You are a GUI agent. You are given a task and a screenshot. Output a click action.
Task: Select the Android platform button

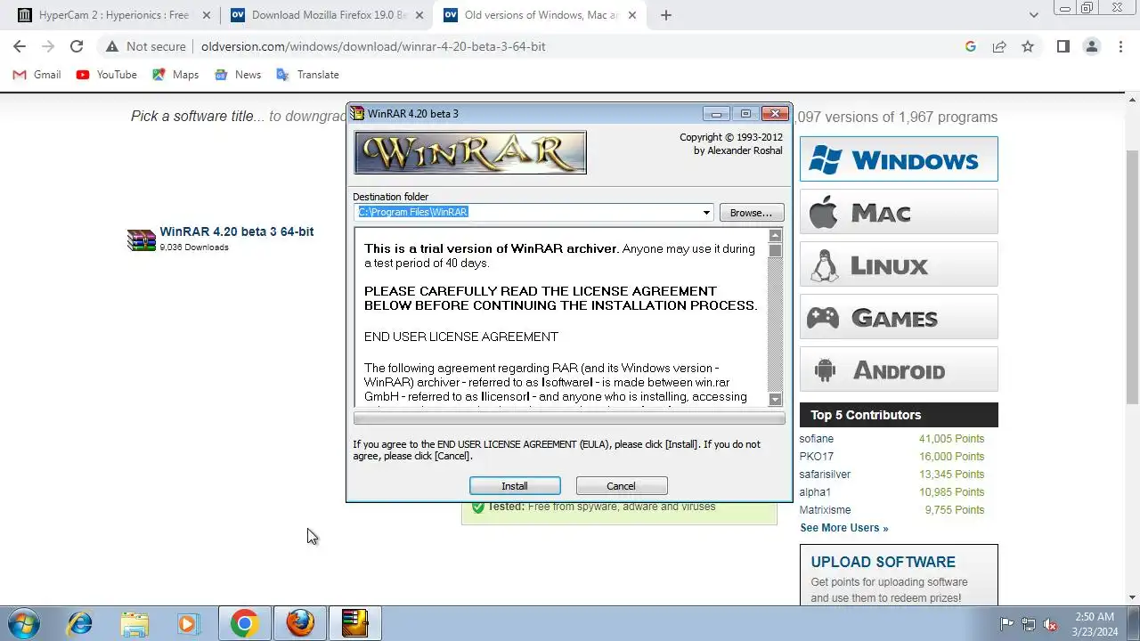[x=899, y=369]
